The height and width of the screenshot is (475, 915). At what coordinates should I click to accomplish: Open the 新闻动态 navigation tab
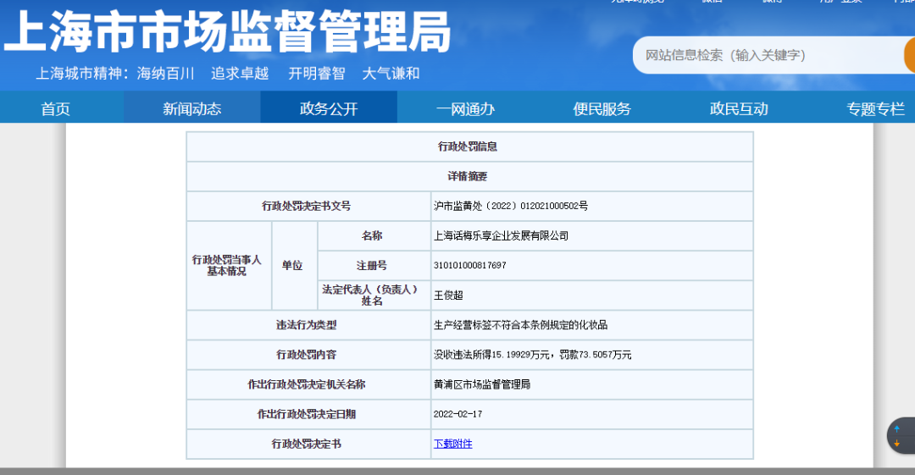(x=192, y=108)
